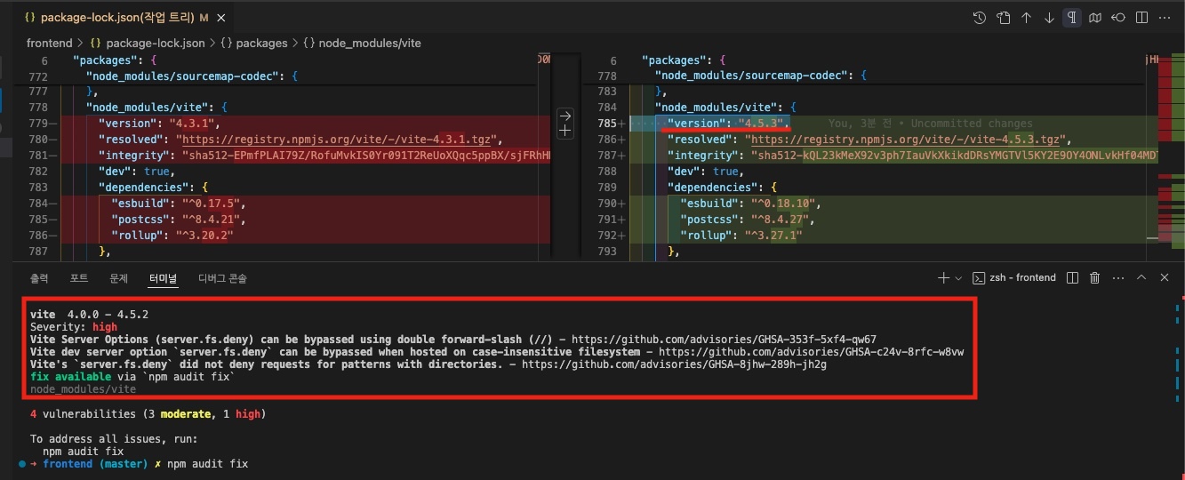This screenshot has height=480, width=1185.
Task: Click "dev": true in the right pane
Action: pos(703,172)
